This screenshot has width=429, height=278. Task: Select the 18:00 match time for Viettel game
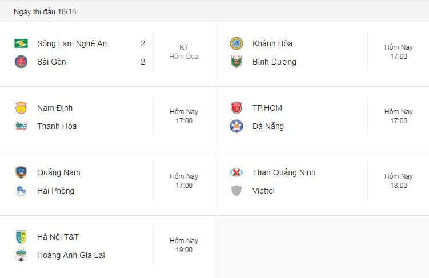point(399,186)
